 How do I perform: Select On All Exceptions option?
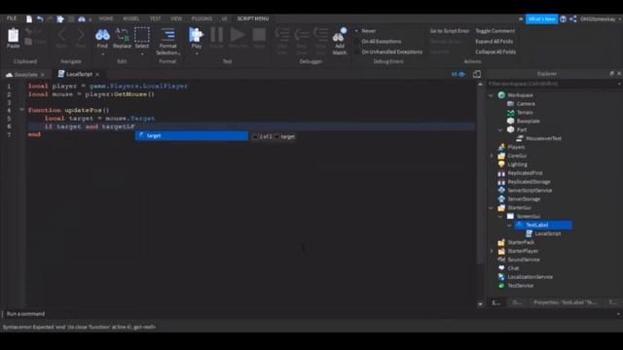381,41
